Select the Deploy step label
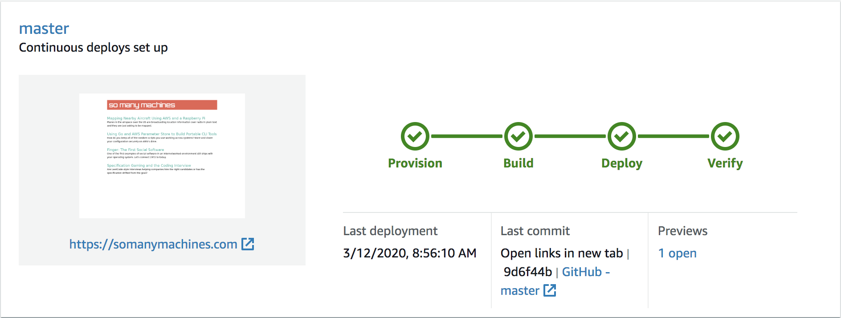 tap(622, 163)
